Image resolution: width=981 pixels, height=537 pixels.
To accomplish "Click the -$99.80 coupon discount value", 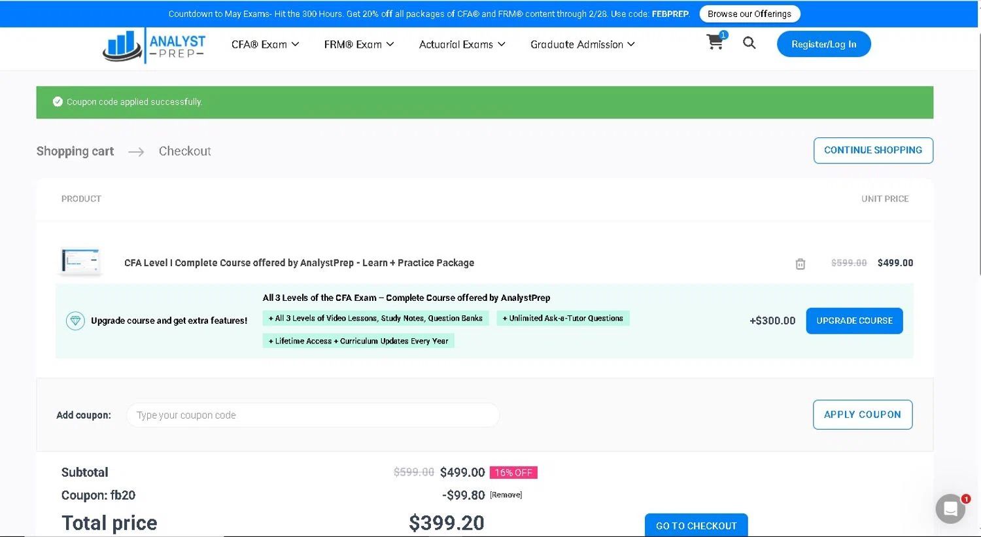I will (464, 495).
